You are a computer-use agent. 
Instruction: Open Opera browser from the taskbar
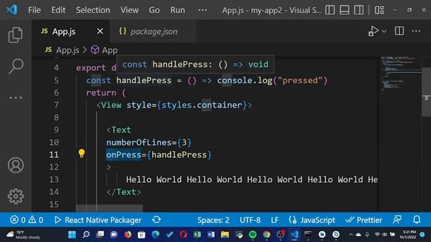[x=183, y=235]
